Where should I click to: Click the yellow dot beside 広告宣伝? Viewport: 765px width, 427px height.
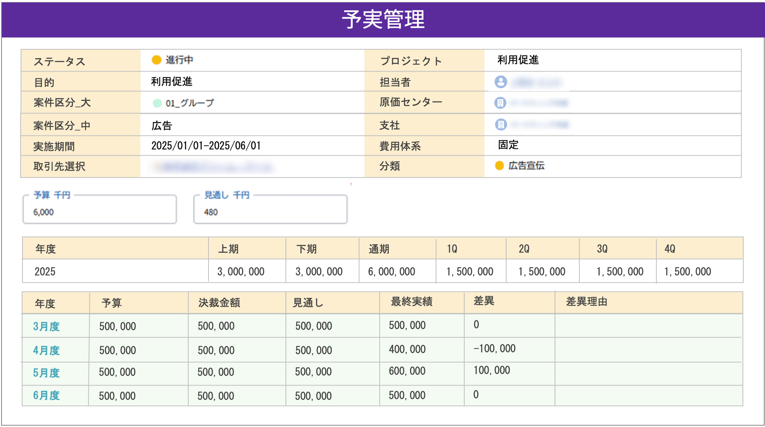point(499,166)
